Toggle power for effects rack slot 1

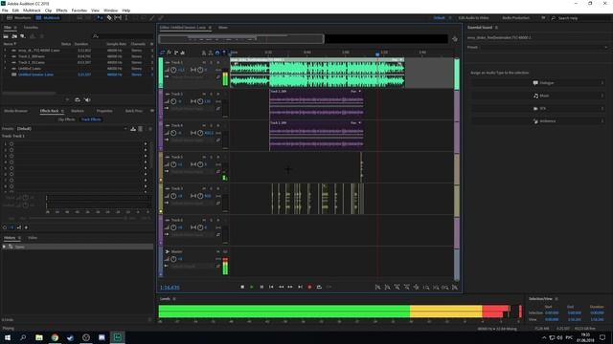(x=11, y=144)
